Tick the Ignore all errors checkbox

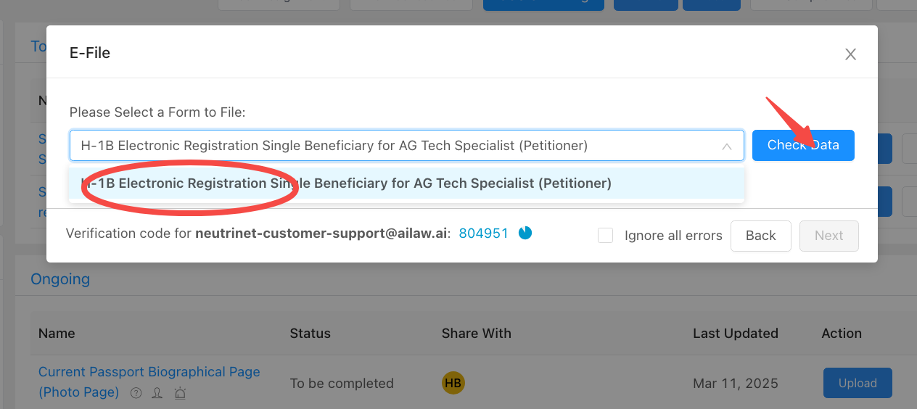606,236
